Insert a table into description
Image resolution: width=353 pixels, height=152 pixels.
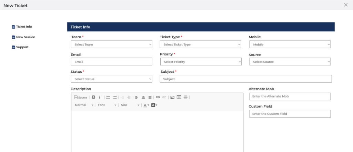(179, 97)
